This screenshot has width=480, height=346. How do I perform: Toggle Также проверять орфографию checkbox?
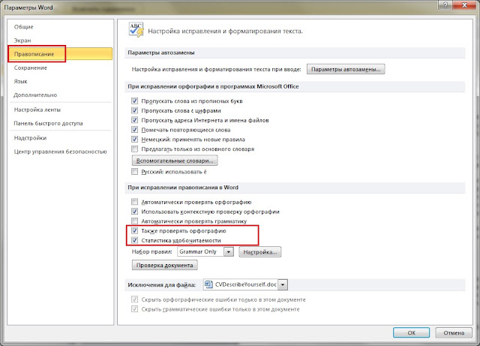tap(134, 230)
